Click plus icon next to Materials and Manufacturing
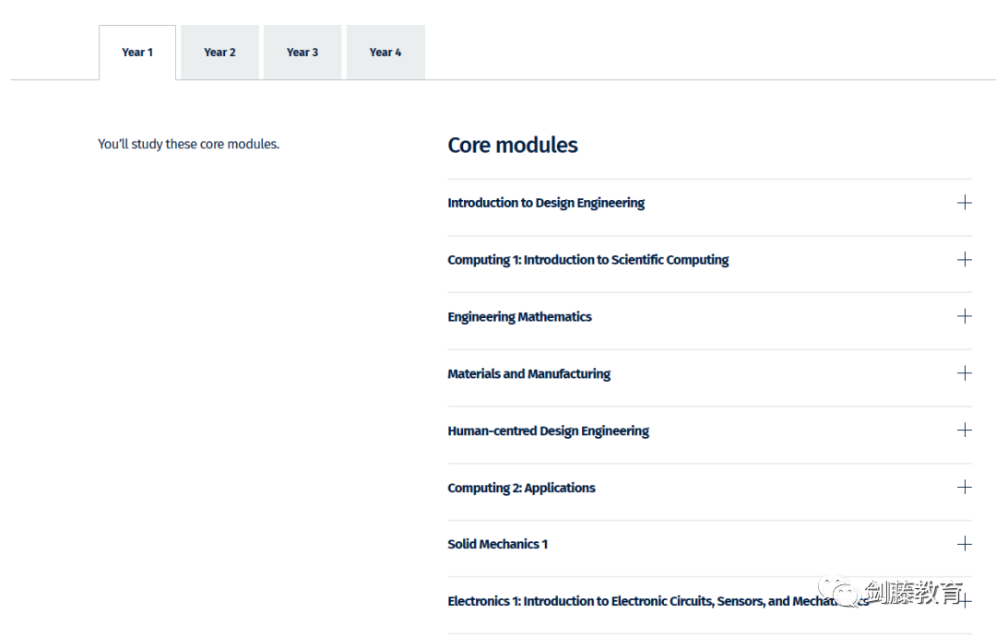Screen dimensions: 996x637 pyautogui.click(x=965, y=373)
